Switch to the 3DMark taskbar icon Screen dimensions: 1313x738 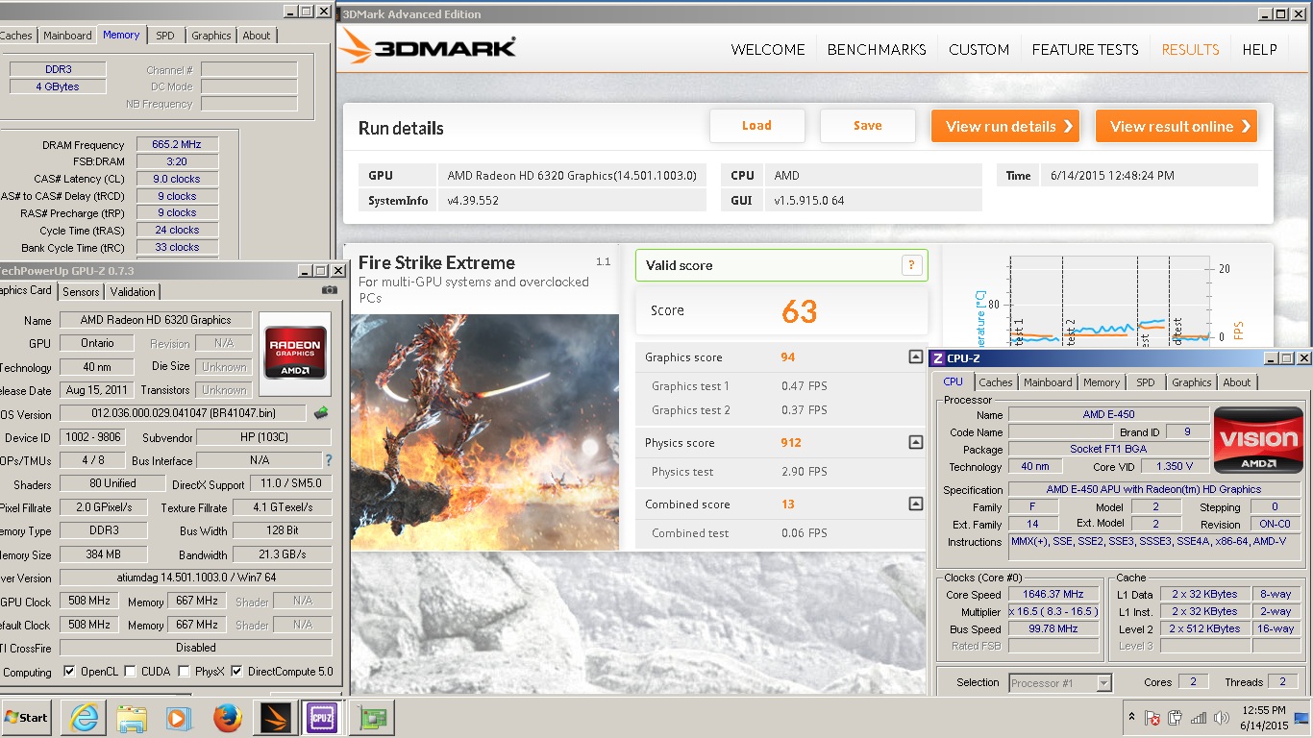click(276, 718)
